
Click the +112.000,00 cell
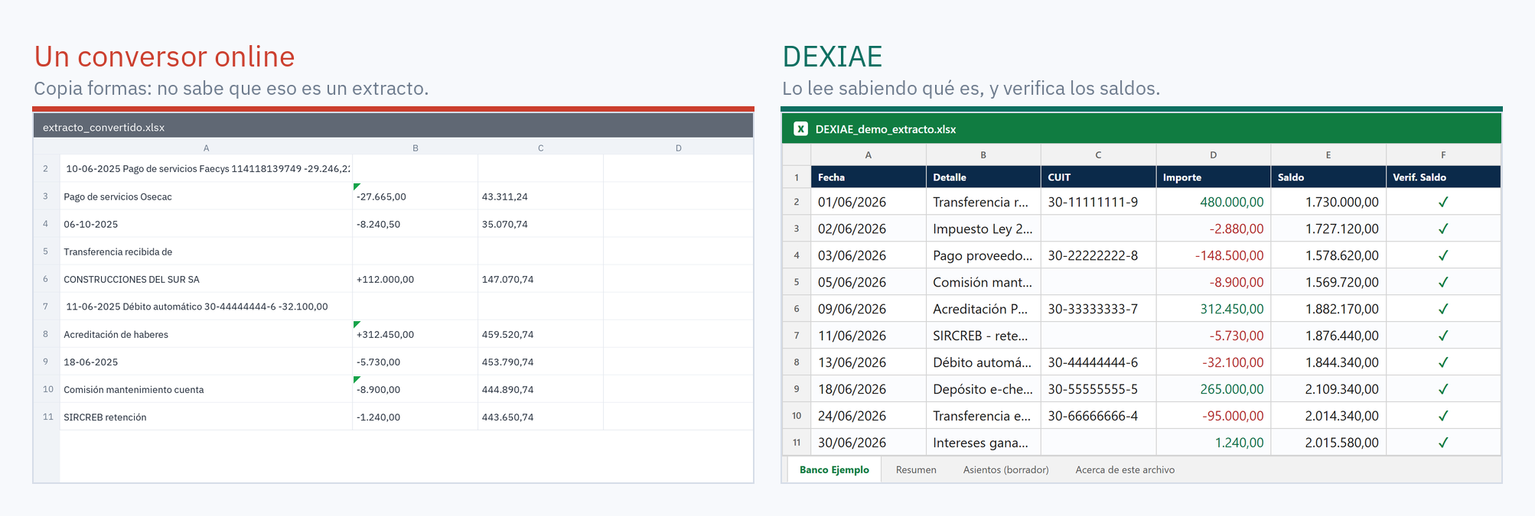(416, 279)
